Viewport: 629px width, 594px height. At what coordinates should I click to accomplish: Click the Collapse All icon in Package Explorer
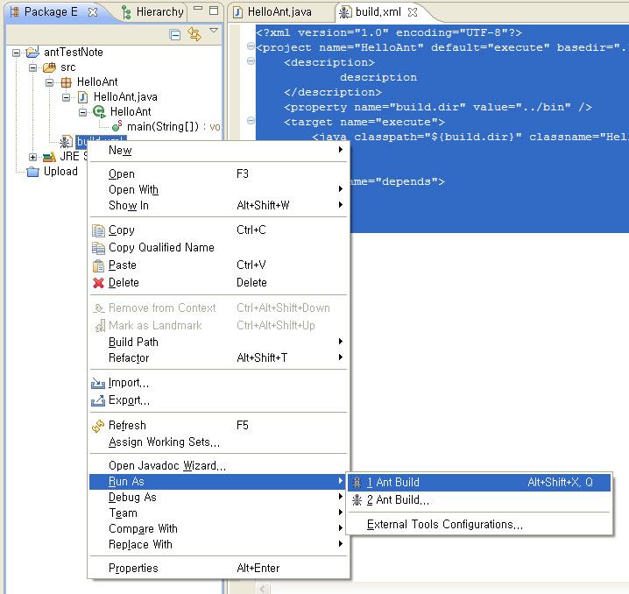point(175,35)
